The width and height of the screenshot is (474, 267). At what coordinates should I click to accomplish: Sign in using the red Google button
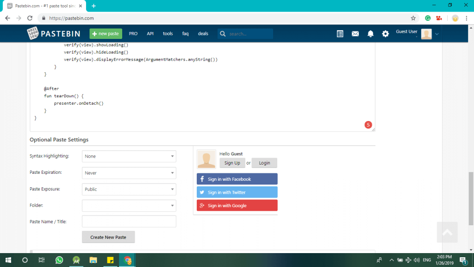(x=237, y=205)
